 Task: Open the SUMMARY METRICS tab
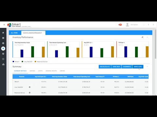click(20, 71)
